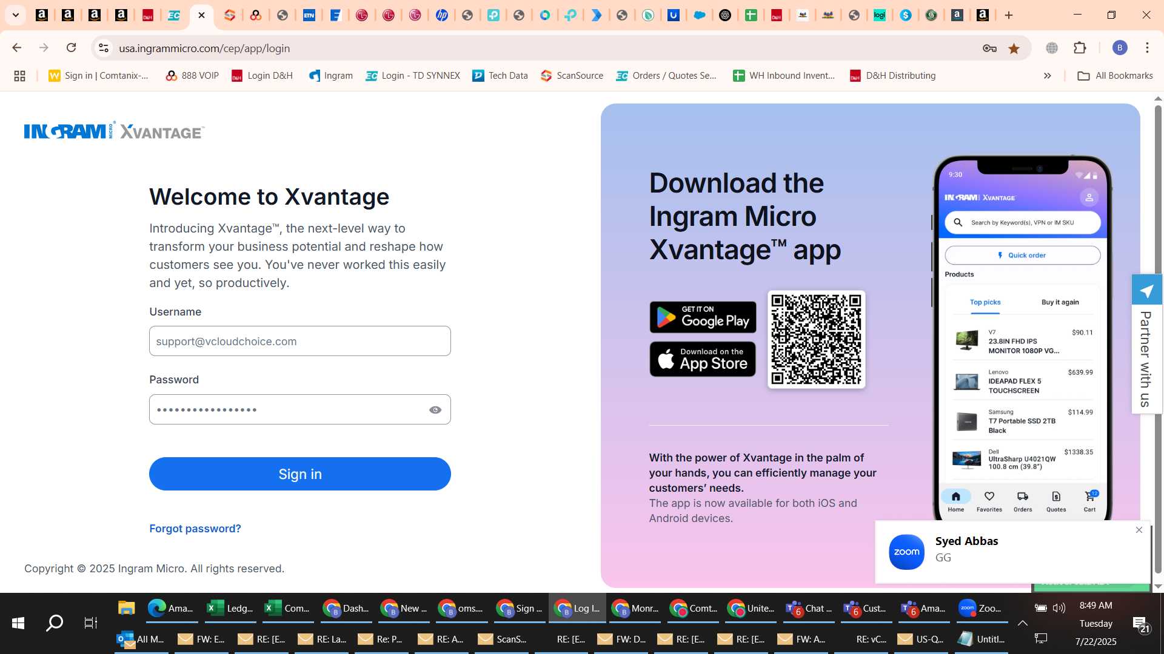Open US-Q... email taskbar window
Viewport: 1164px width, 654px height.
click(921, 639)
